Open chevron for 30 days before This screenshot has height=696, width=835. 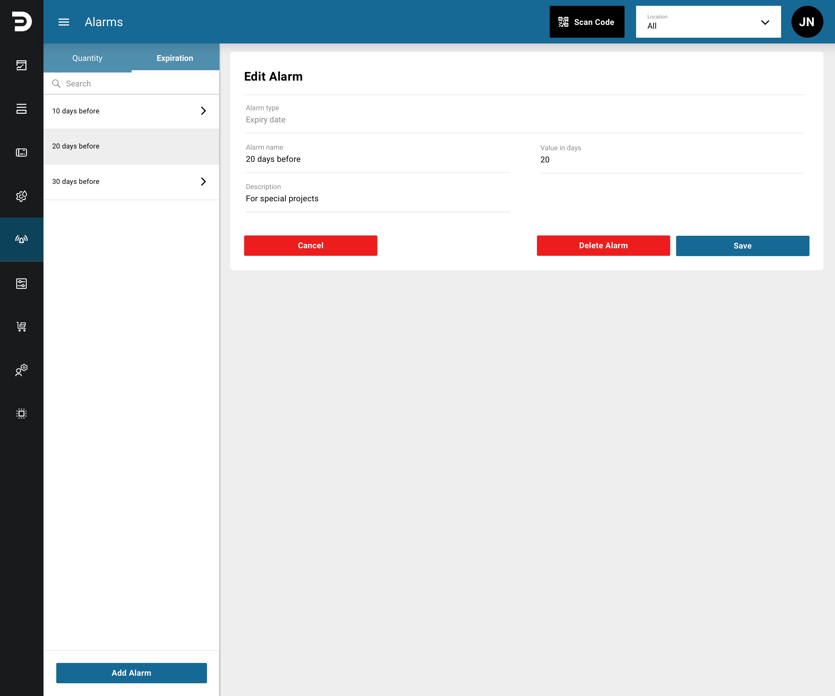point(203,181)
